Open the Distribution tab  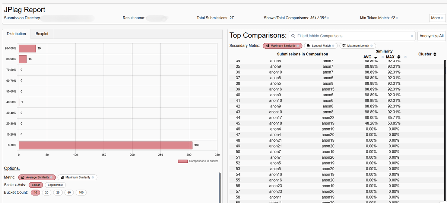[x=16, y=34]
